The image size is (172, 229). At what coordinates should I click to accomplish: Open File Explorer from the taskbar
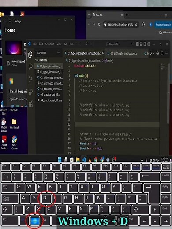(78, 159)
